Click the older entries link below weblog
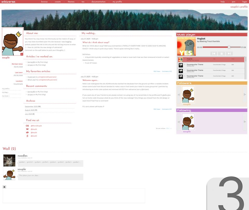 click(169, 128)
